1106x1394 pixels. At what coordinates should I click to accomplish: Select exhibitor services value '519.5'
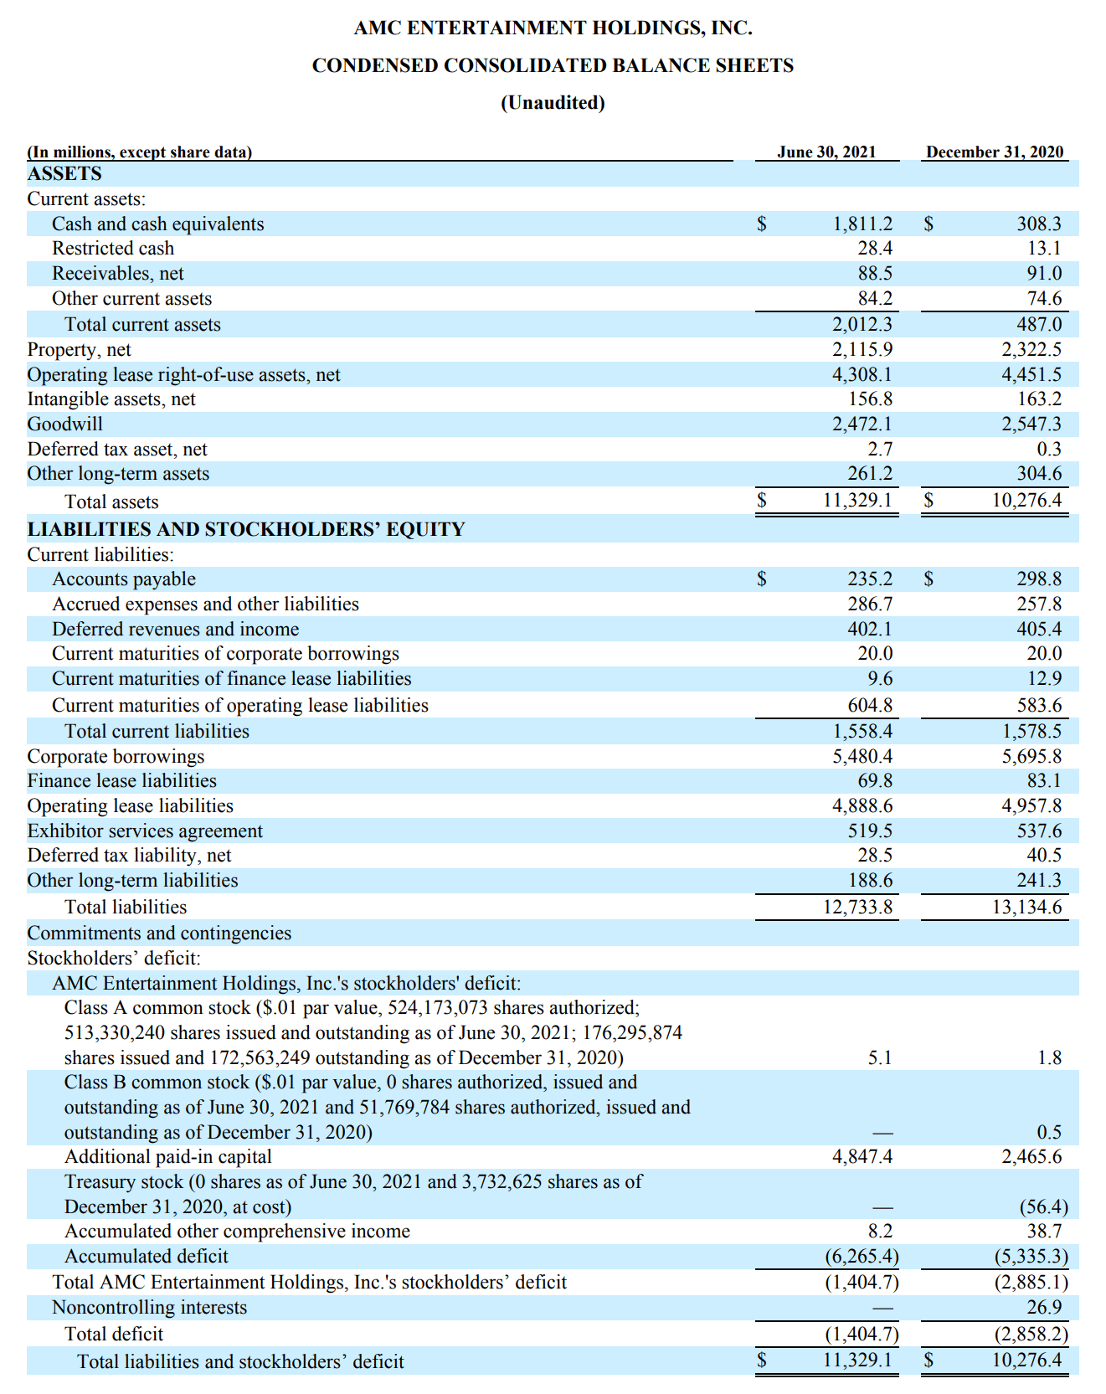coord(871,831)
